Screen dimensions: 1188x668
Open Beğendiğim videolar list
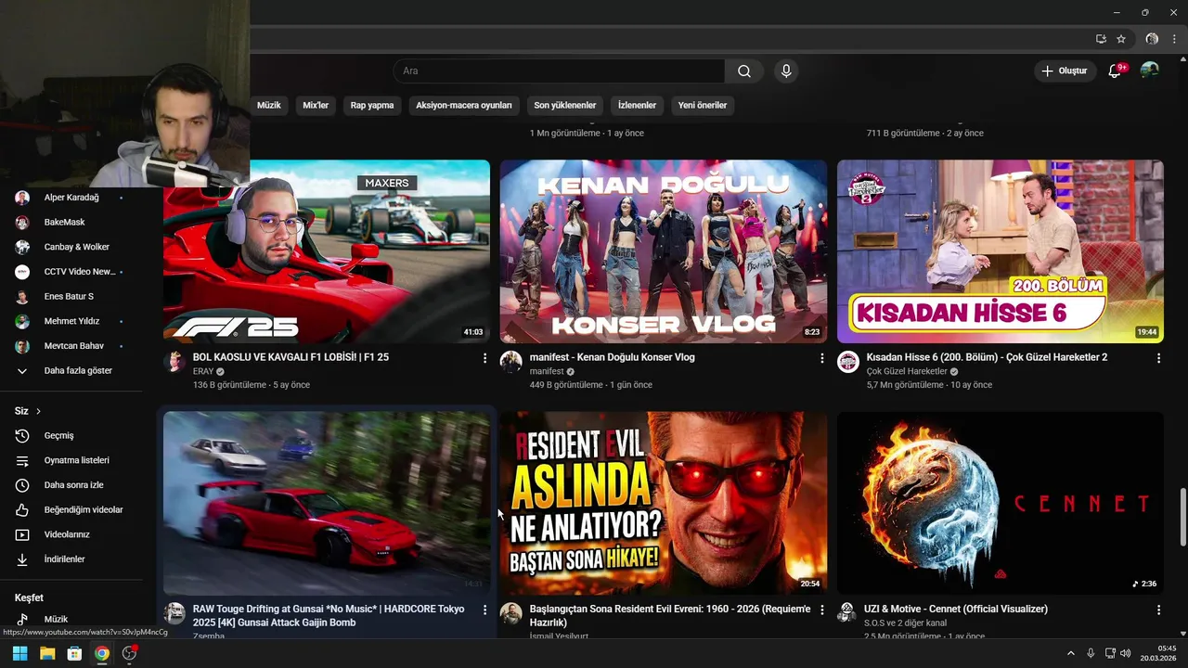[72, 510]
